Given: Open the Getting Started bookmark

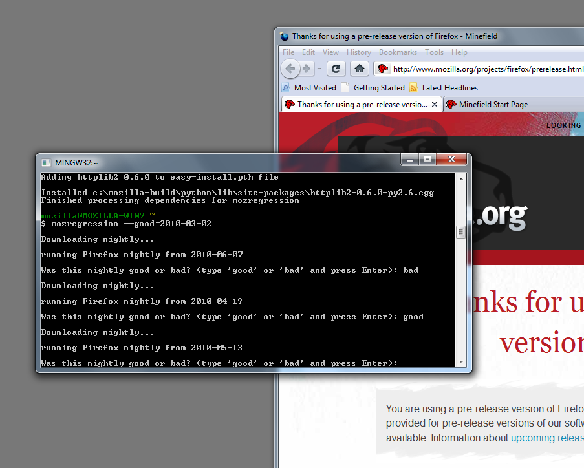Looking at the screenshot, I should [x=373, y=88].
